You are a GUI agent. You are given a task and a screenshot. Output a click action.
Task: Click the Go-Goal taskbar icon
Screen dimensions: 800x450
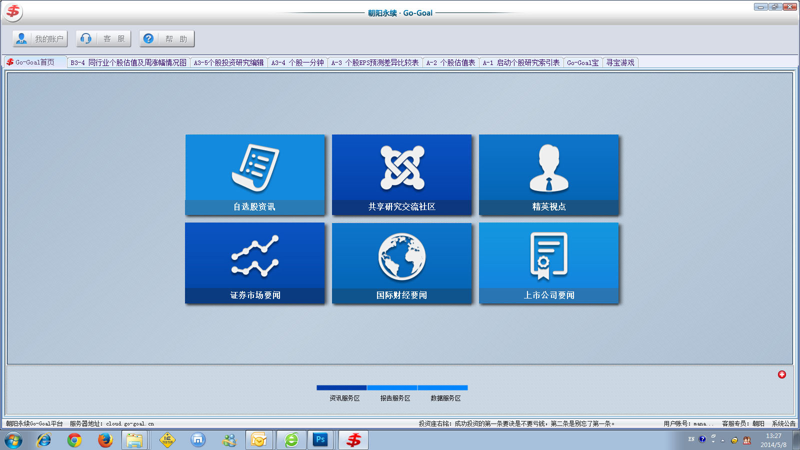pos(353,440)
